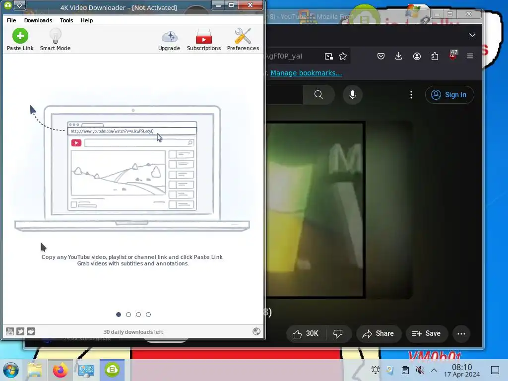Open Preferences wrench and screwdriver icon
The height and width of the screenshot is (381, 508).
[x=243, y=36]
